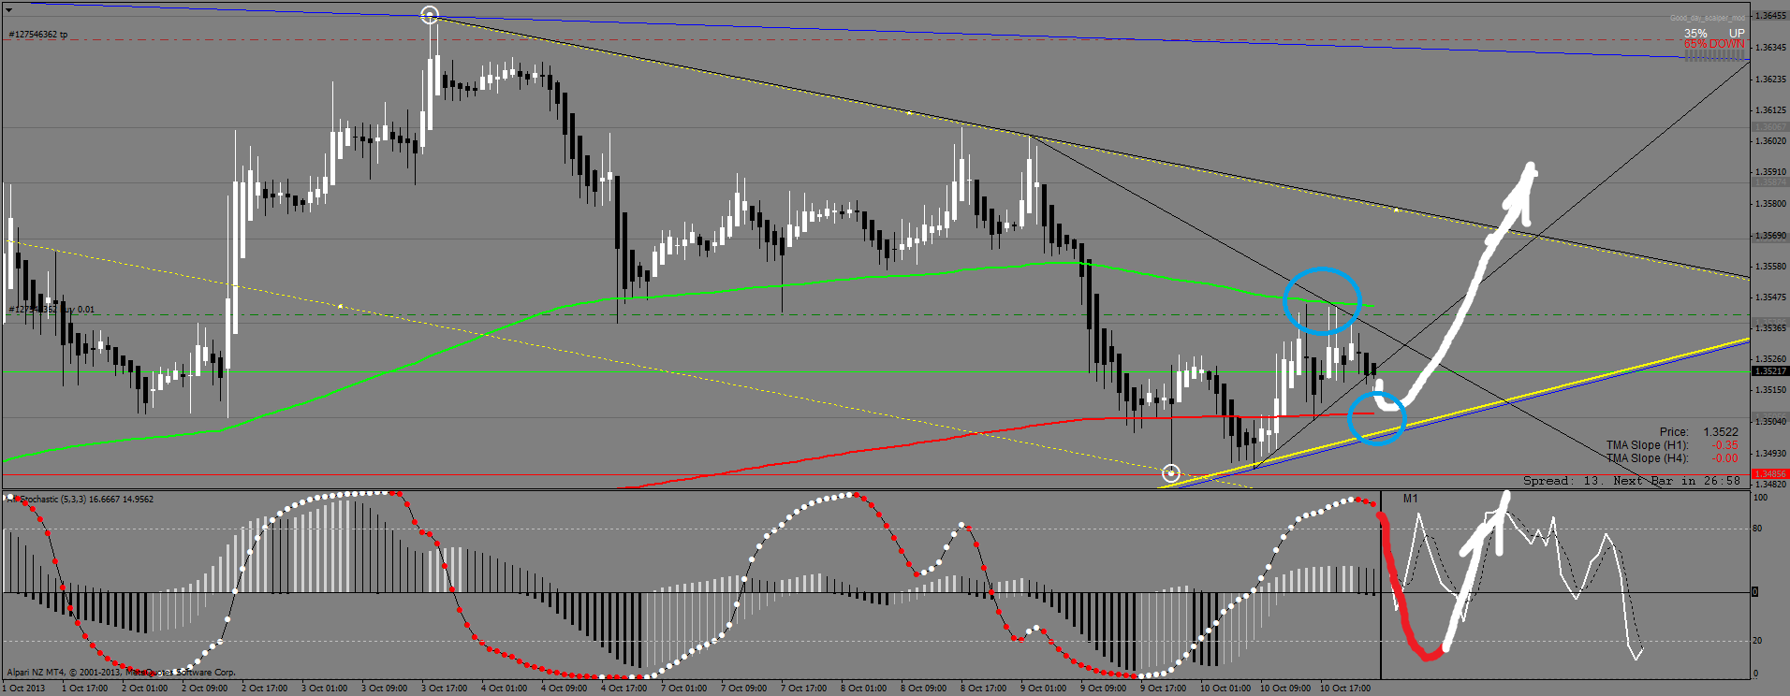The height and width of the screenshot is (696, 1790).
Task: Click the current price tag 1.35217
Action: coord(1769,371)
